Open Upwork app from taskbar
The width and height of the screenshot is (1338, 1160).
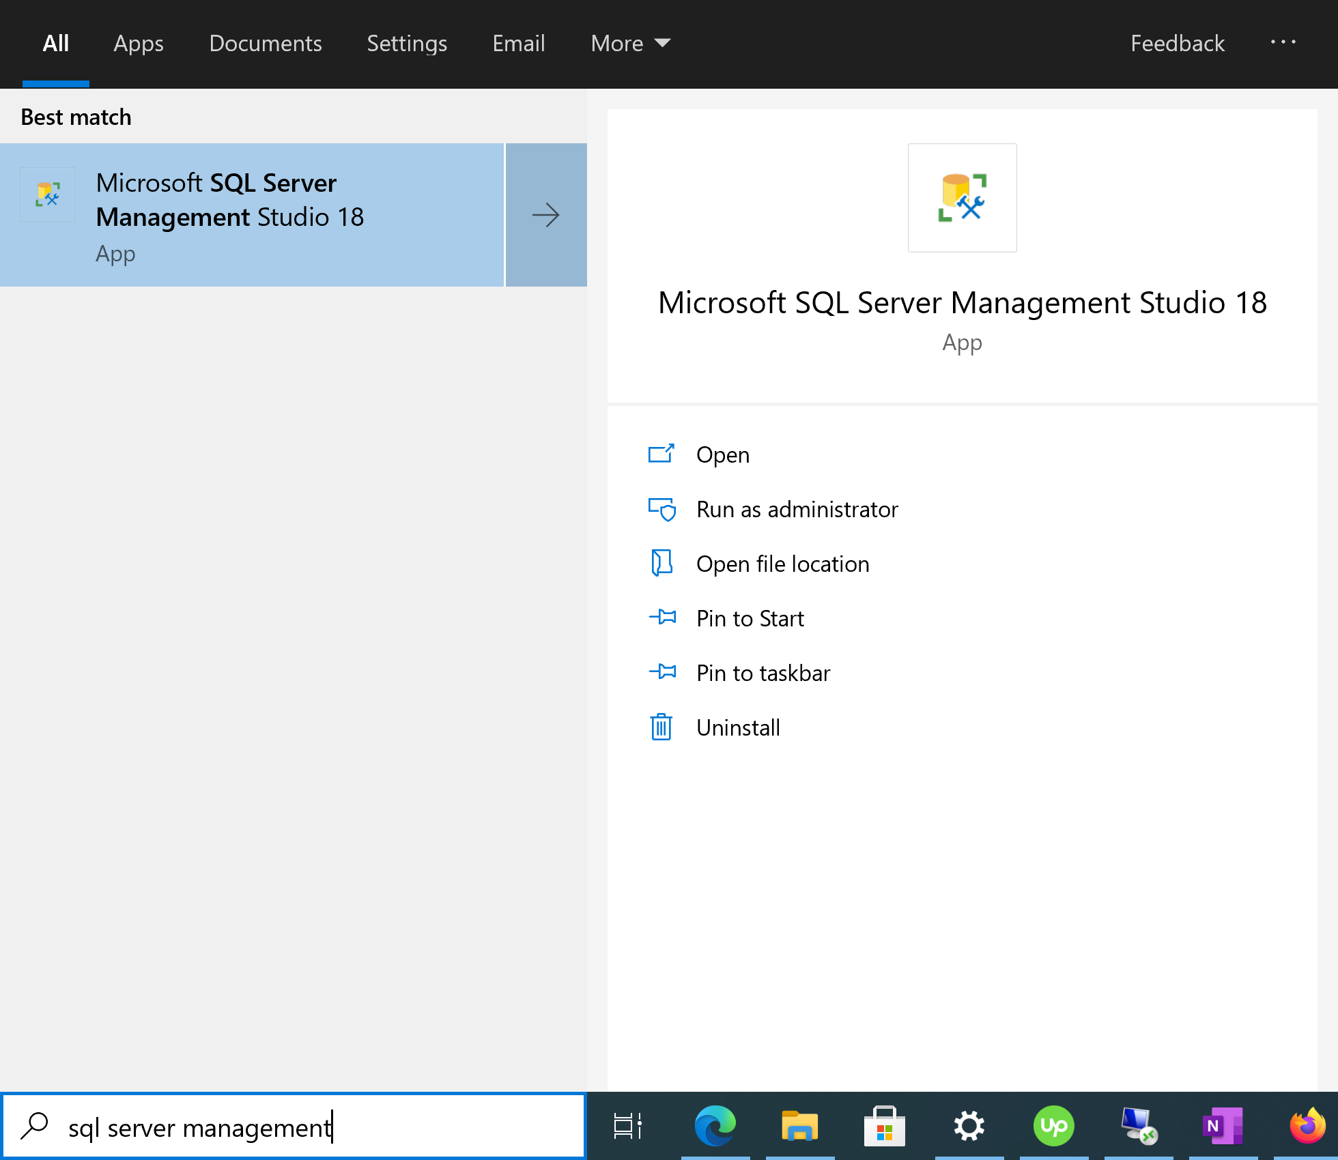tap(1053, 1126)
